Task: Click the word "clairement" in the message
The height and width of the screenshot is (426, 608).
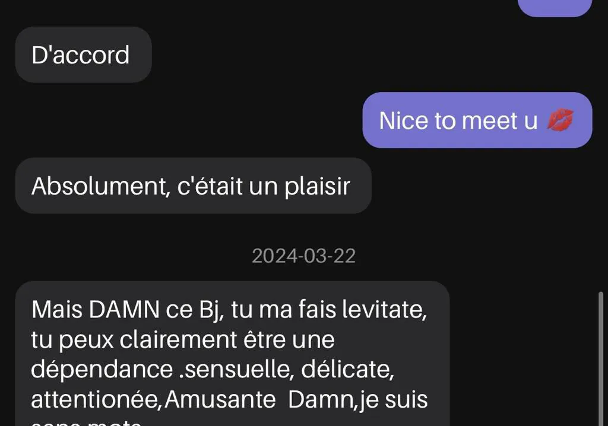Action: [178, 340]
